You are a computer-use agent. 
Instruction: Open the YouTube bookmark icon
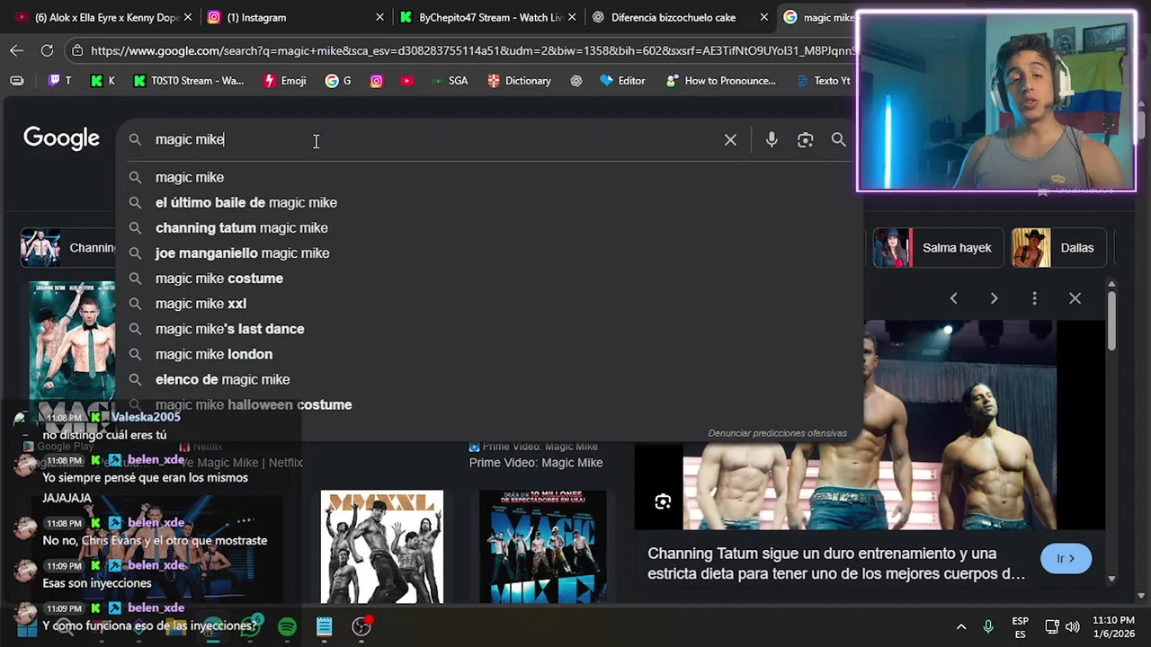(x=407, y=81)
